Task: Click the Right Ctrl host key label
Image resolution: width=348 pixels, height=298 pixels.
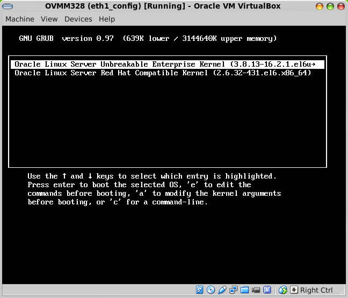Action: (x=316, y=290)
